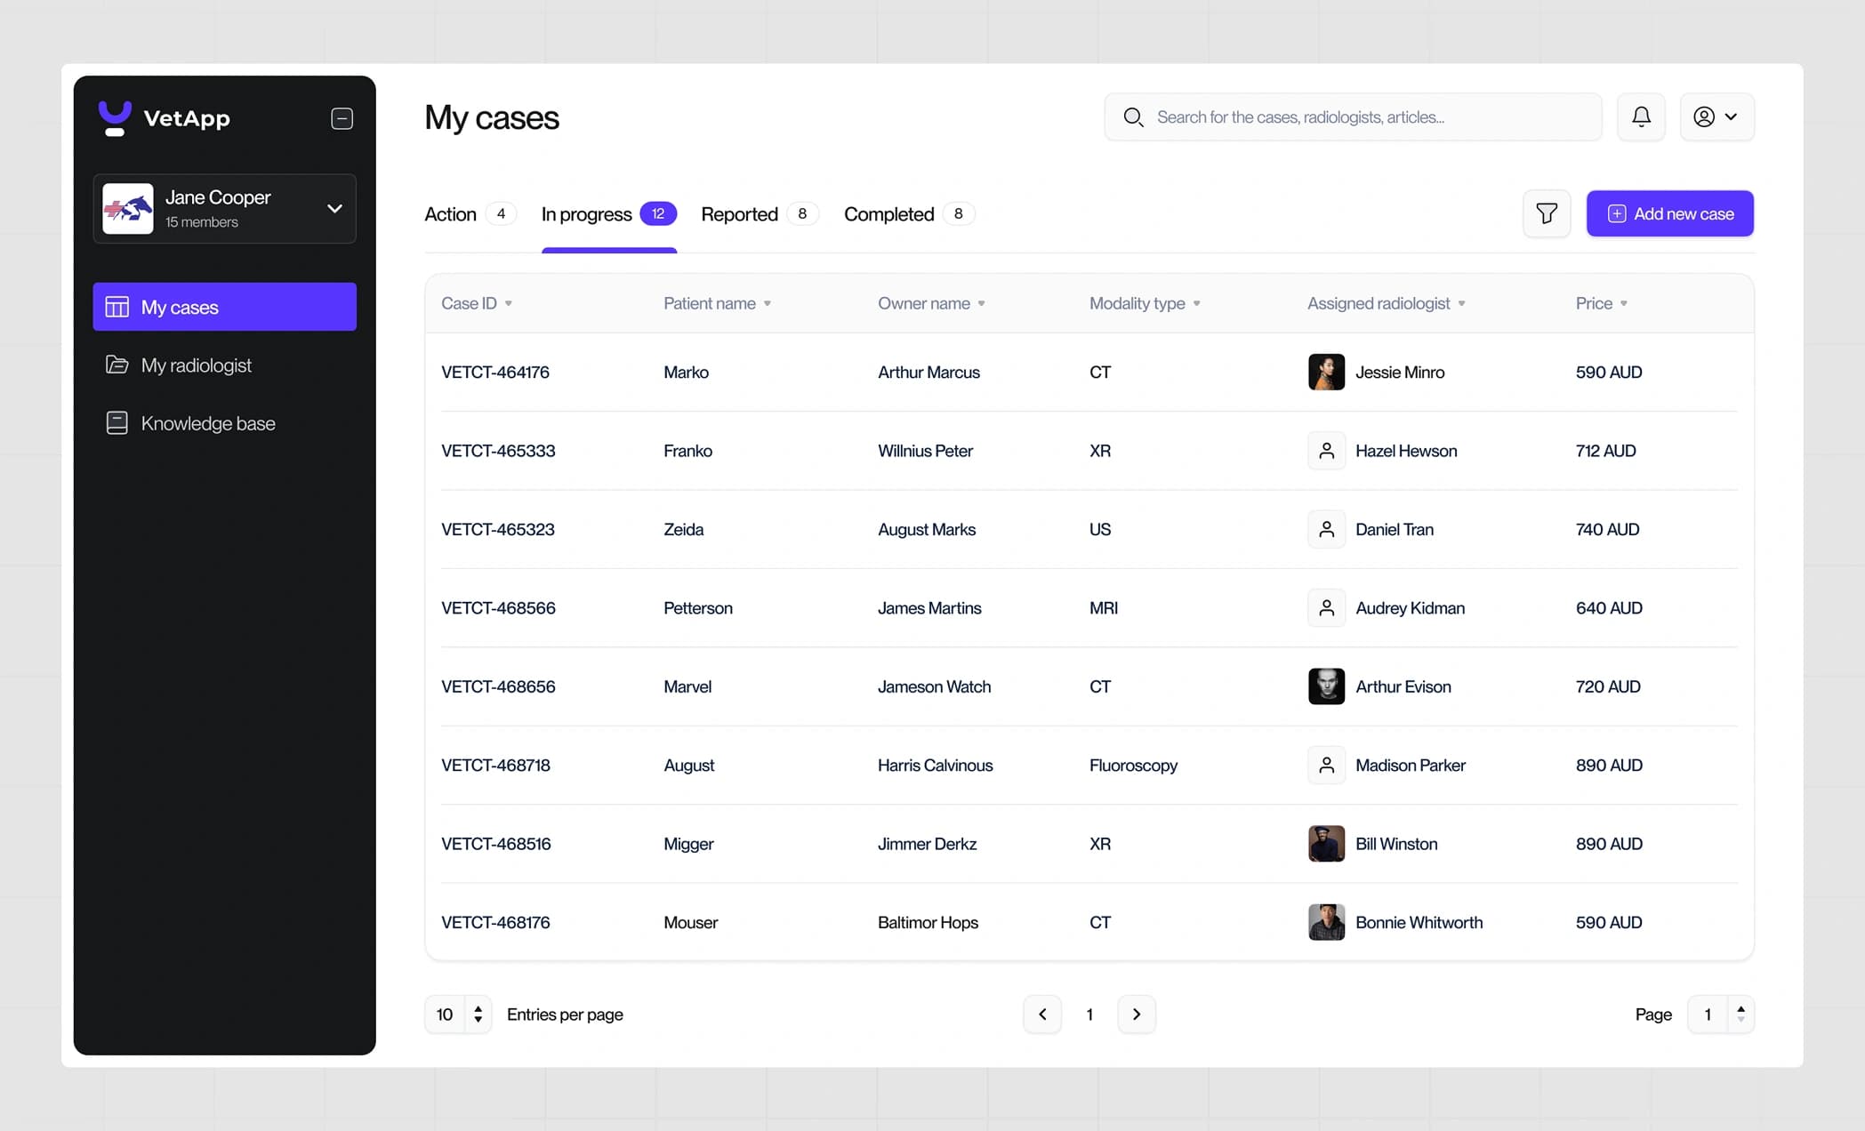Click radiologist name Bonnie Whitworth

point(1419,922)
